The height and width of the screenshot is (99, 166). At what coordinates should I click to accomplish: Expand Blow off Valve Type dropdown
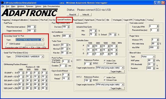[x=154, y=57]
